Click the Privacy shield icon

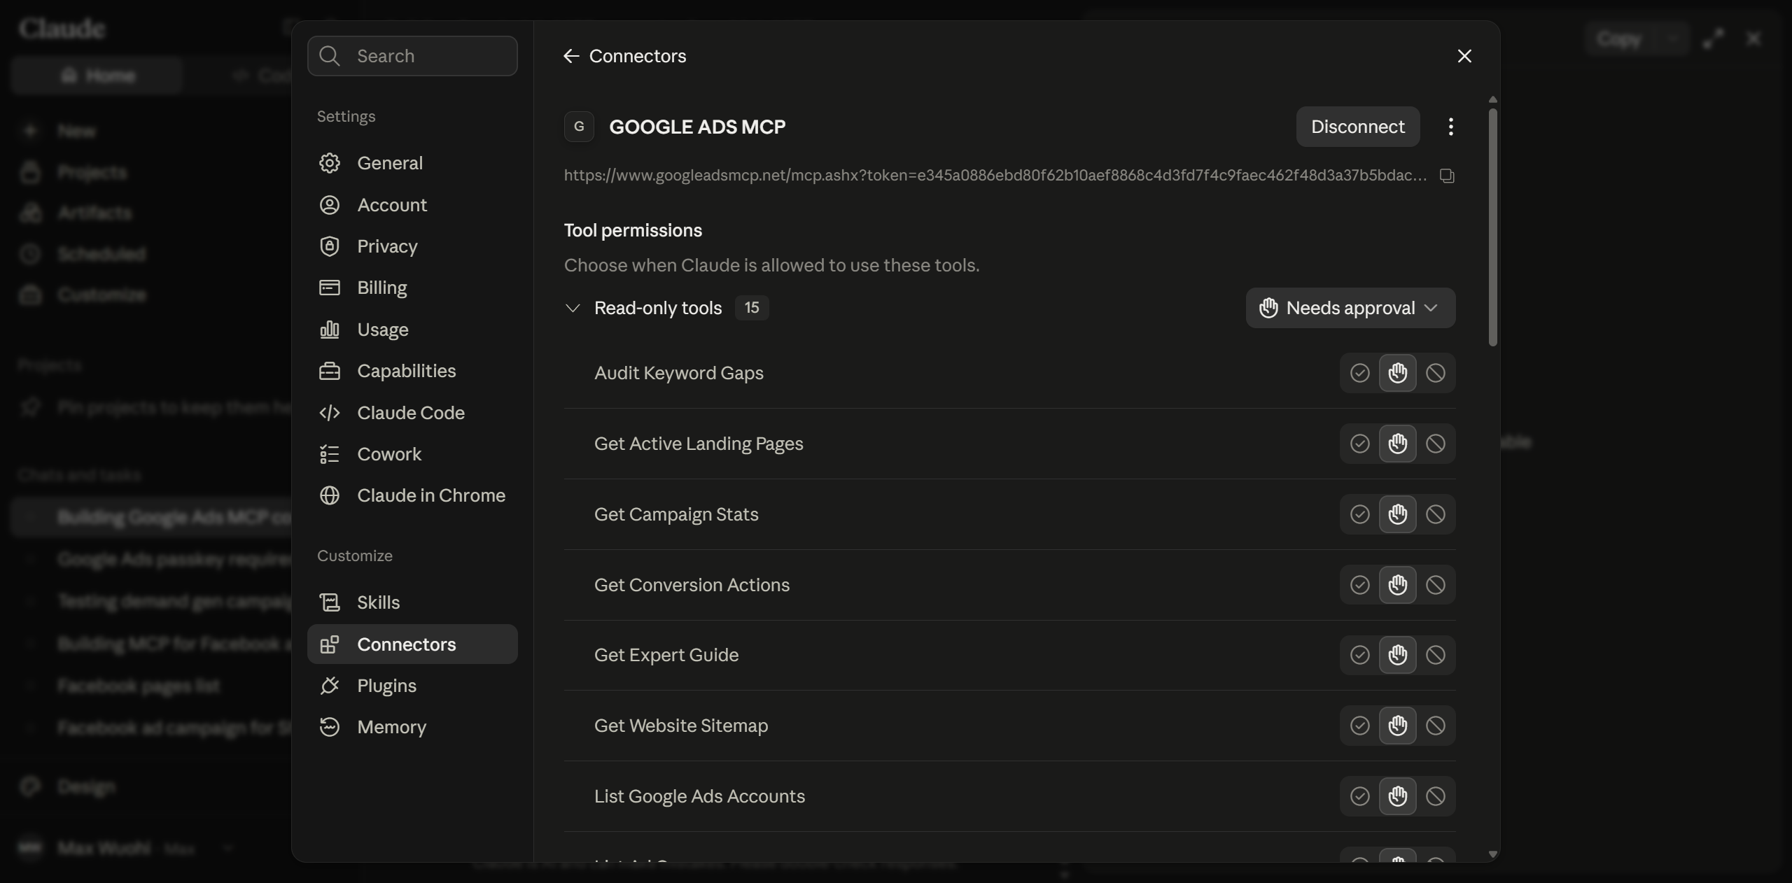[x=330, y=246]
